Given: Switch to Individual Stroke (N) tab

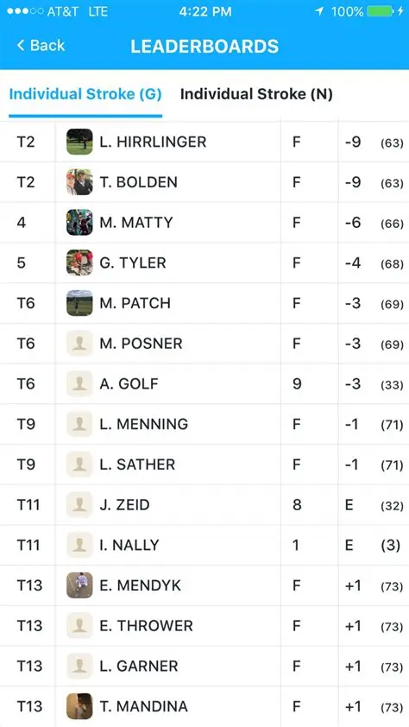Looking at the screenshot, I should coord(256,94).
